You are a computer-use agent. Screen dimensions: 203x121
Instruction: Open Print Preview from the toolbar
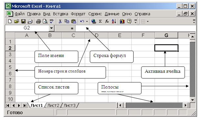(45, 21)
